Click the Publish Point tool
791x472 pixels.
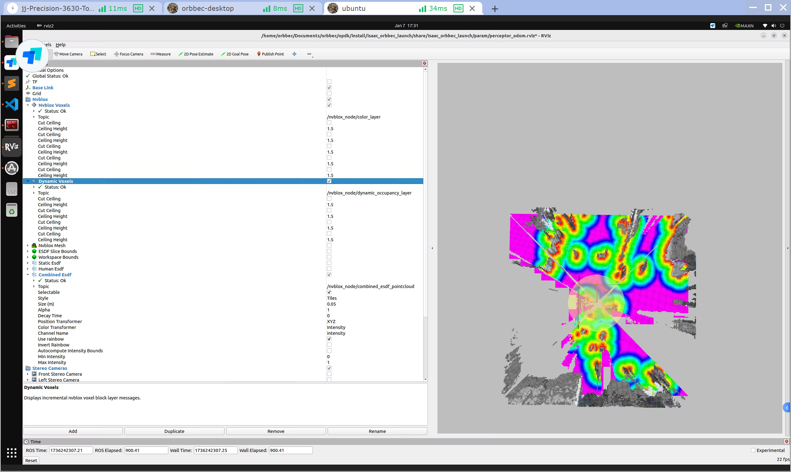tap(271, 54)
